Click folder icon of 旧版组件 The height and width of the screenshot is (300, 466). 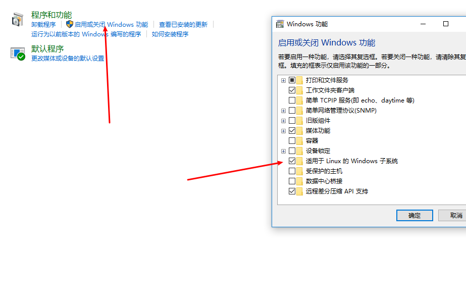pyautogui.click(x=299, y=121)
